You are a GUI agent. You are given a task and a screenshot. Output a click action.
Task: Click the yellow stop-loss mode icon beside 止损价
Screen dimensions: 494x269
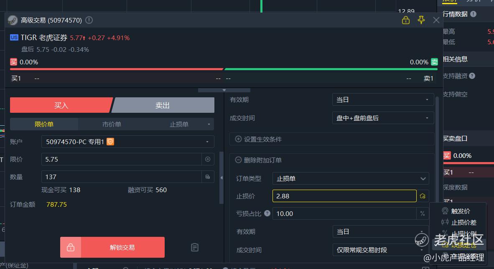pos(423,196)
